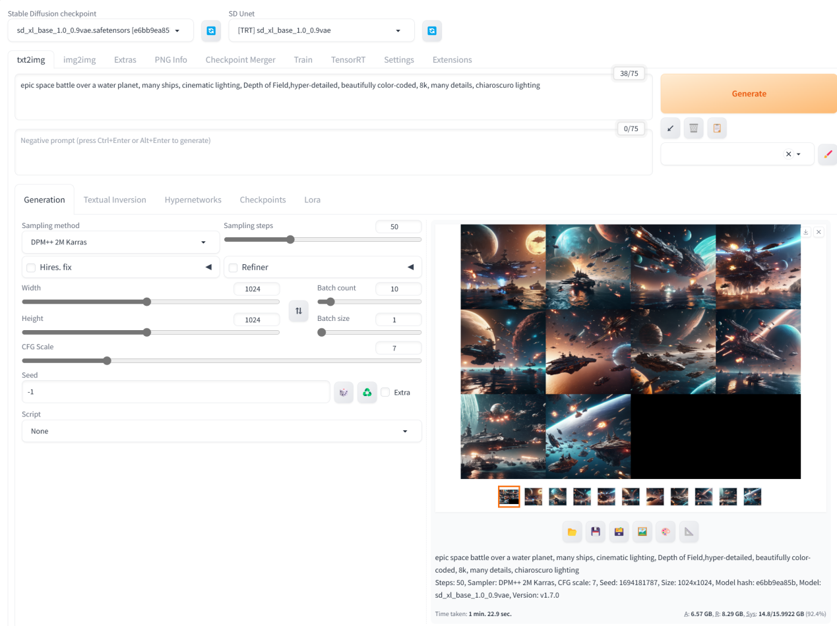Enable the Refiner checkbox
The height and width of the screenshot is (626, 837).
[233, 268]
